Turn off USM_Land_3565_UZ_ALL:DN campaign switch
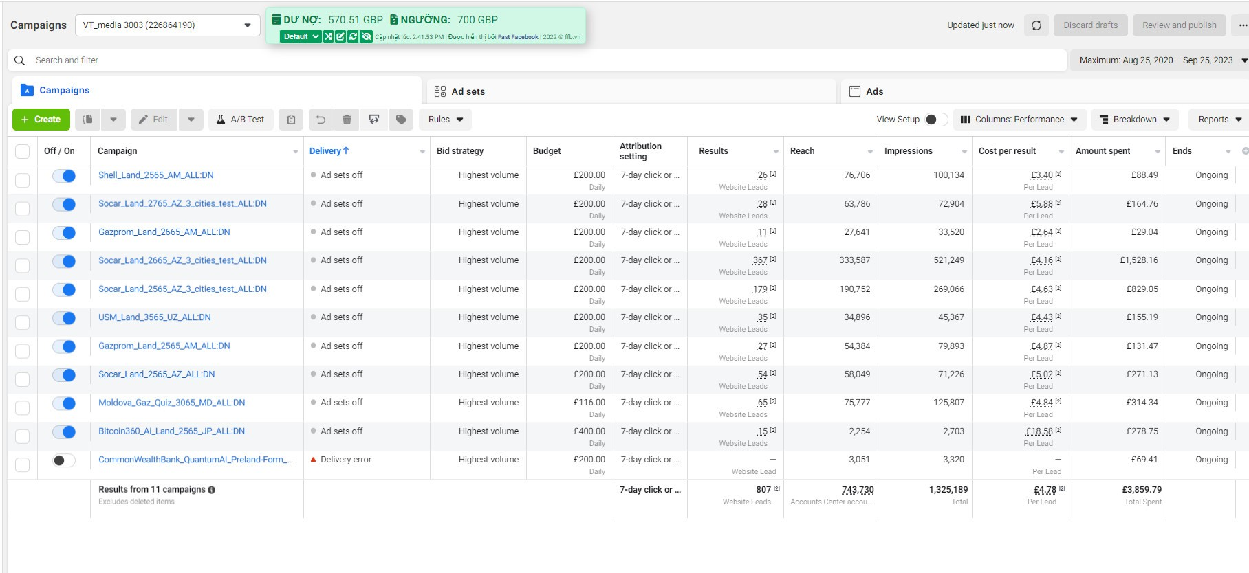The height and width of the screenshot is (573, 1249). tap(64, 318)
